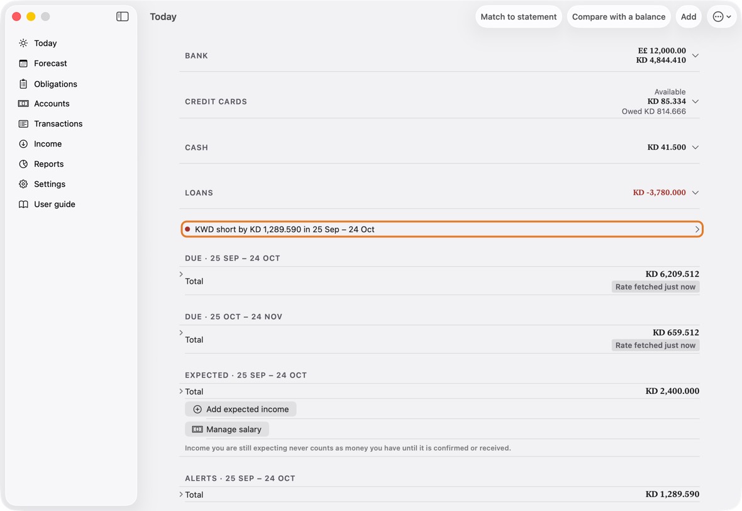Click the Settings gear icon
The height and width of the screenshot is (511, 742).
(23, 184)
